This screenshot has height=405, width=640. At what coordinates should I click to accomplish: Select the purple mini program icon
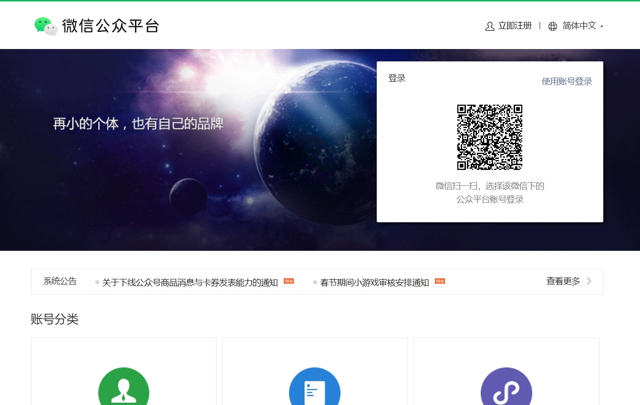506,386
